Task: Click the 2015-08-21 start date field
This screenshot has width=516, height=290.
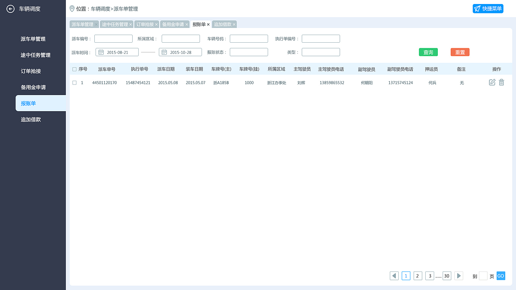Action: [117, 52]
